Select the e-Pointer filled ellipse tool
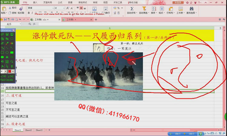 2,57
